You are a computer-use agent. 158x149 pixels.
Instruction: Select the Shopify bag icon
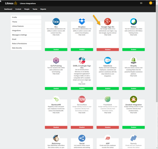(133, 60)
